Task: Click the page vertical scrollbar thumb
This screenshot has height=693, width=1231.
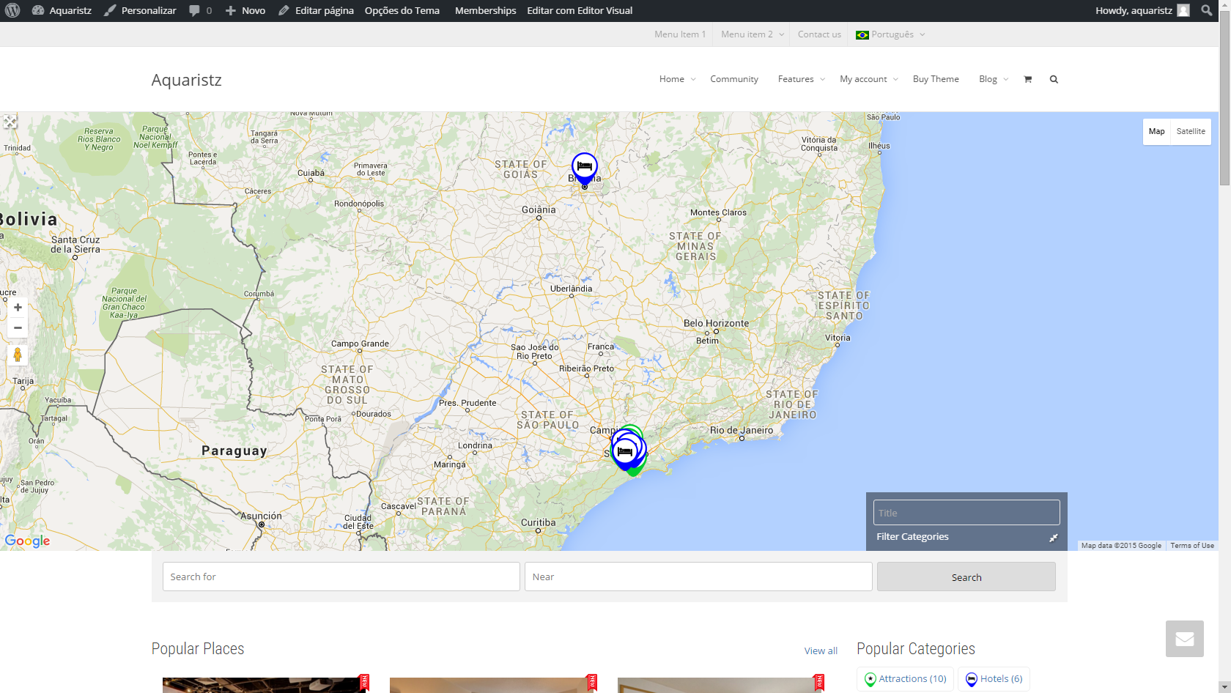Action: (1224, 99)
